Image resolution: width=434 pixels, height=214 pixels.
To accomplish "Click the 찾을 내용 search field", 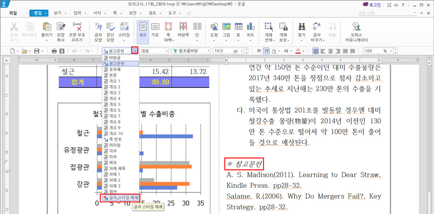I will tap(385, 13).
